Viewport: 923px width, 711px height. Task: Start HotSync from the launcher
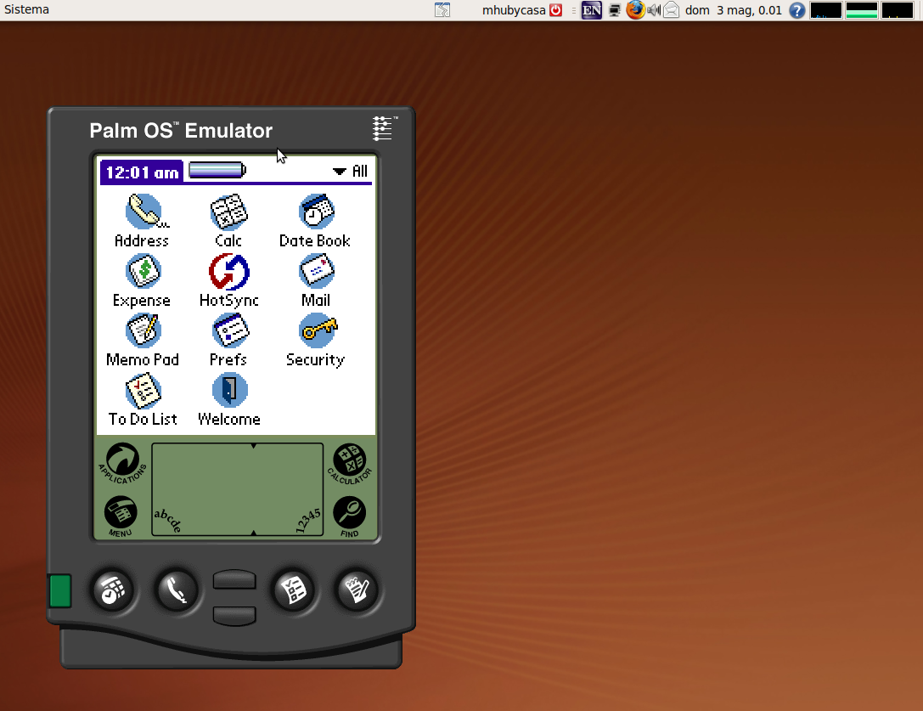click(x=229, y=280)
